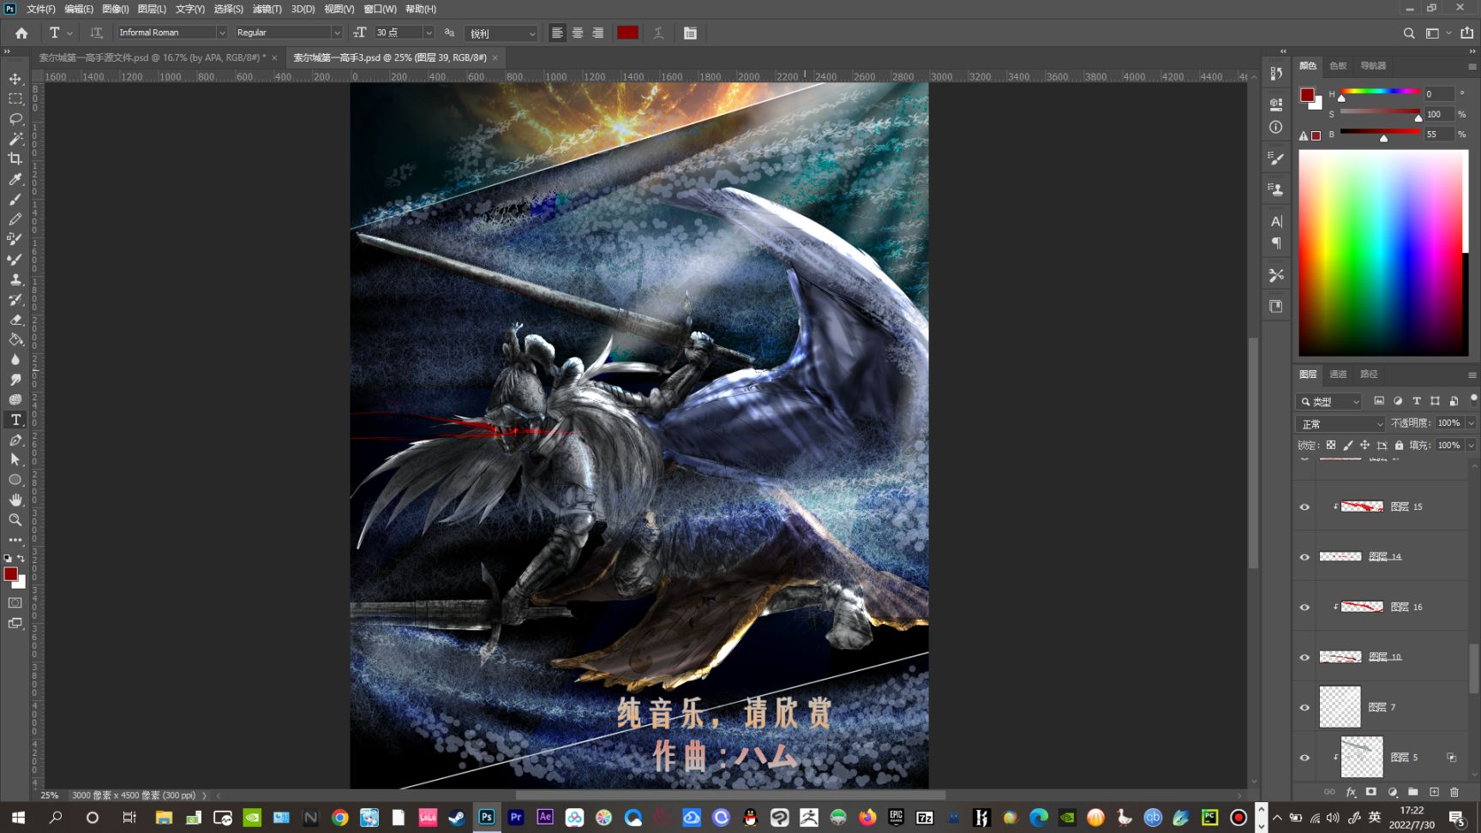Hide layer 图层 14
This screenshot has width=1481, height=833.
pyautogui.click(x=1304, y=557)
